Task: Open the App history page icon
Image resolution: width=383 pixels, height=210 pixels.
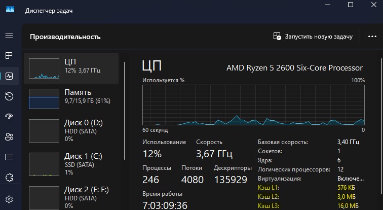Action: click(x=9, y=96)
